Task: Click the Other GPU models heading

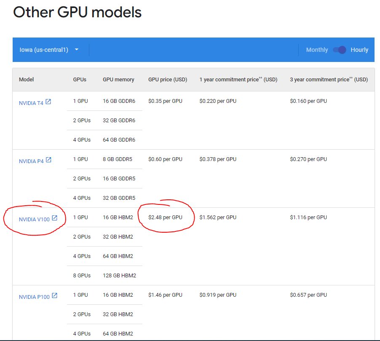Action: 78,12
